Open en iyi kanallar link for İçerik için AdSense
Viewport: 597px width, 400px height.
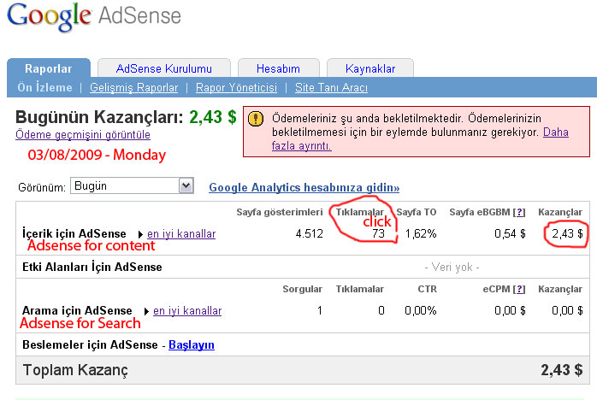point(181,233)
